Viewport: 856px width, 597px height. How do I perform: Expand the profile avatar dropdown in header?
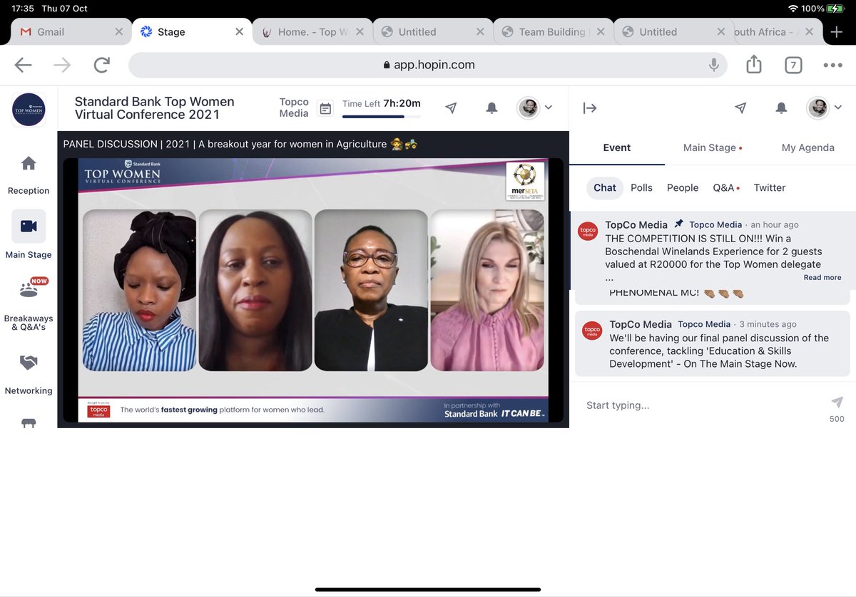click(x=535, y=108)
